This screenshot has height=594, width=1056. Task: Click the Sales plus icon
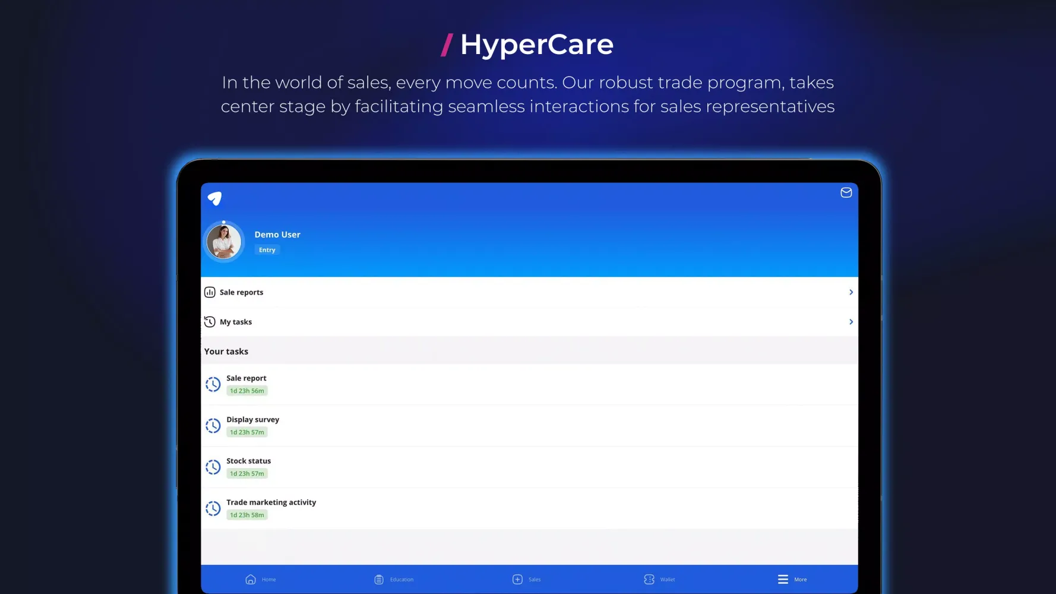(517, 579)
